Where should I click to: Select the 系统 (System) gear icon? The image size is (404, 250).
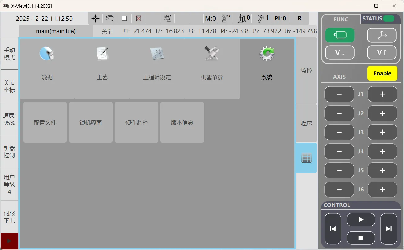click(x=267, y=54)
